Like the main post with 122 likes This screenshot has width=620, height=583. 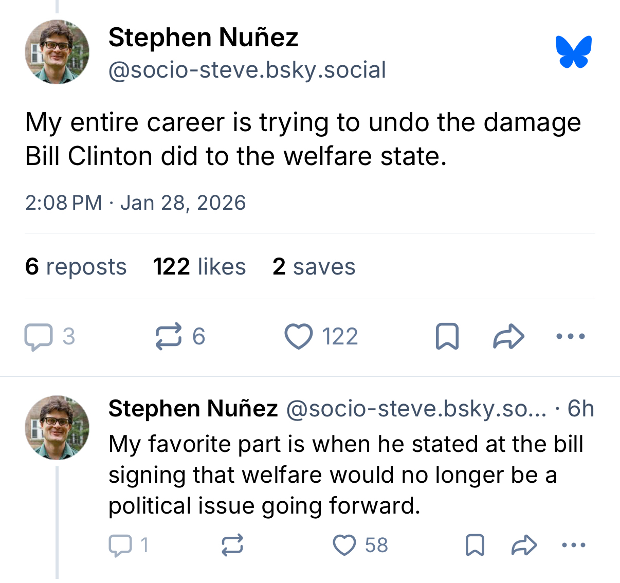(299, 337)
